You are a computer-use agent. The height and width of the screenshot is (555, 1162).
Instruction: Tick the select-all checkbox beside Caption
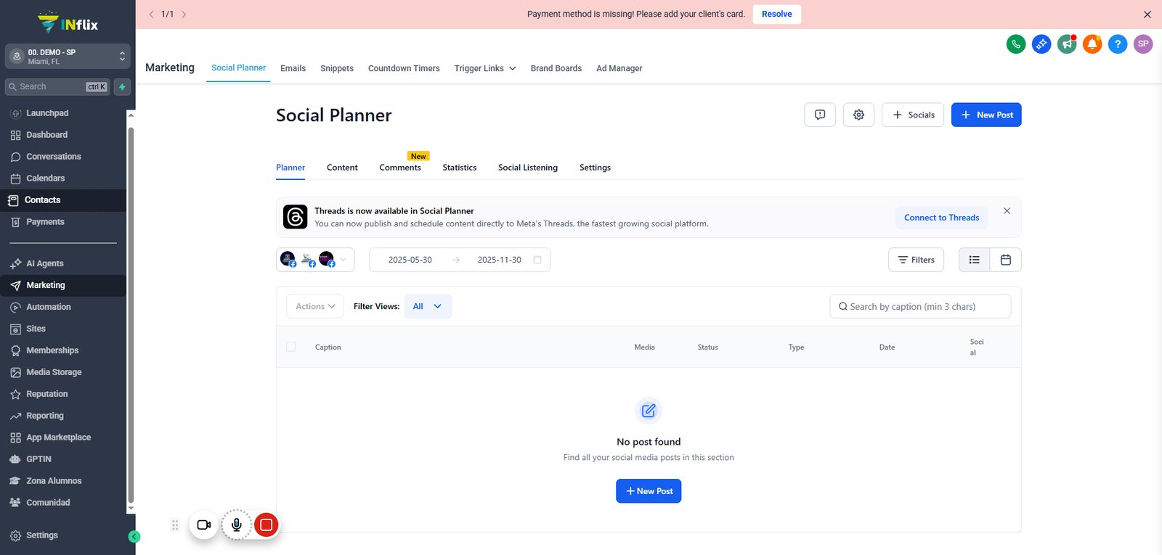(x=291, y=347)
